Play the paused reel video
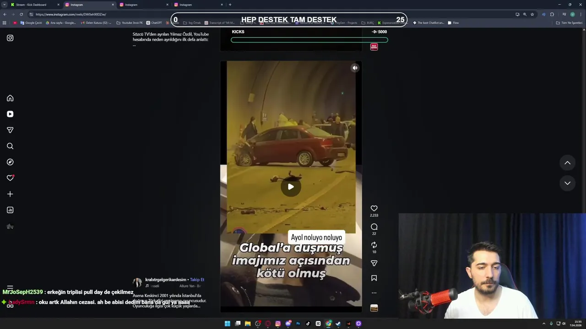This screenshot has height=329, width=586. point(291,186)
